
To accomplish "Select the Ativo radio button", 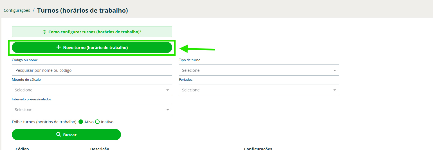I will click(81, 122).
